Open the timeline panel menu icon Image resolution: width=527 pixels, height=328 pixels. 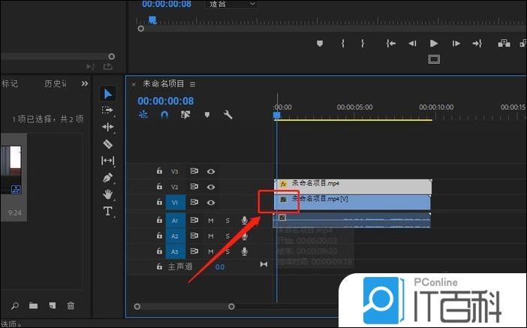(x=192, y=84)
